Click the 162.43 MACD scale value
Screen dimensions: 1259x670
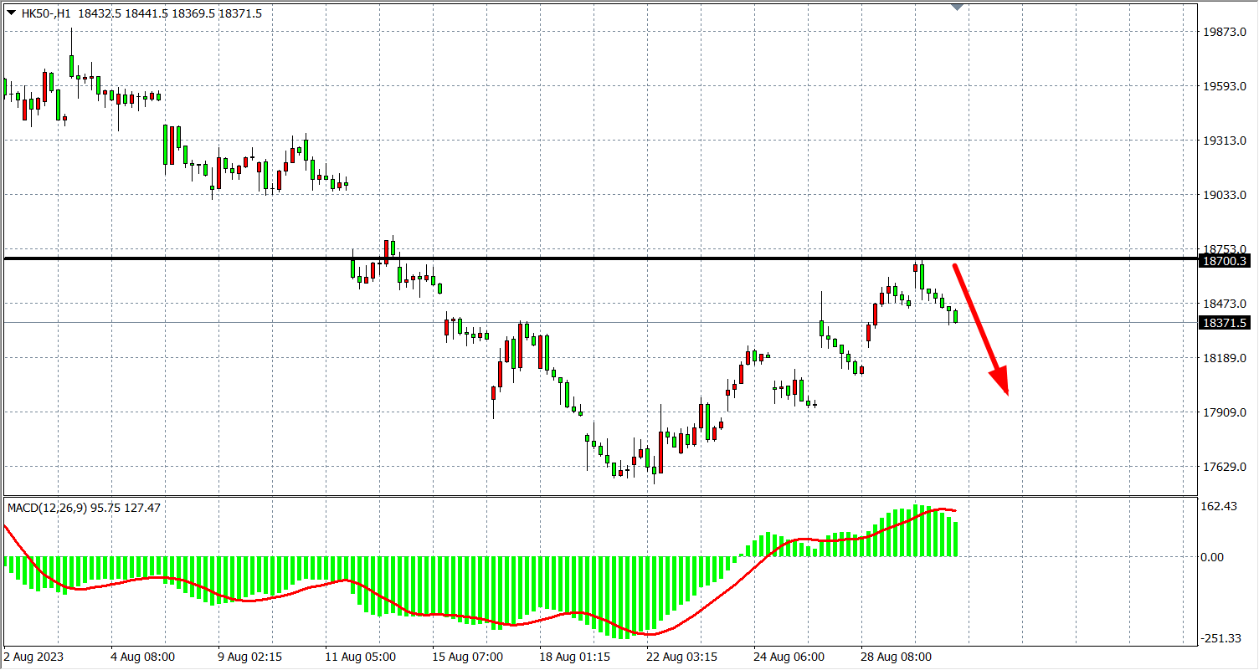point(1219,506)
